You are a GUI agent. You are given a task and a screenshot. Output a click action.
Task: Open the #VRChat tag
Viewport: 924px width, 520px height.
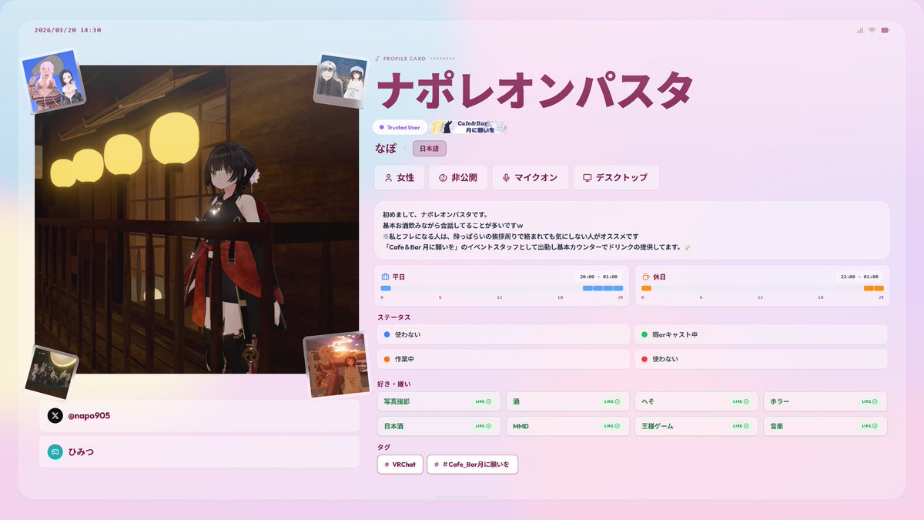(x=400, y=465)
